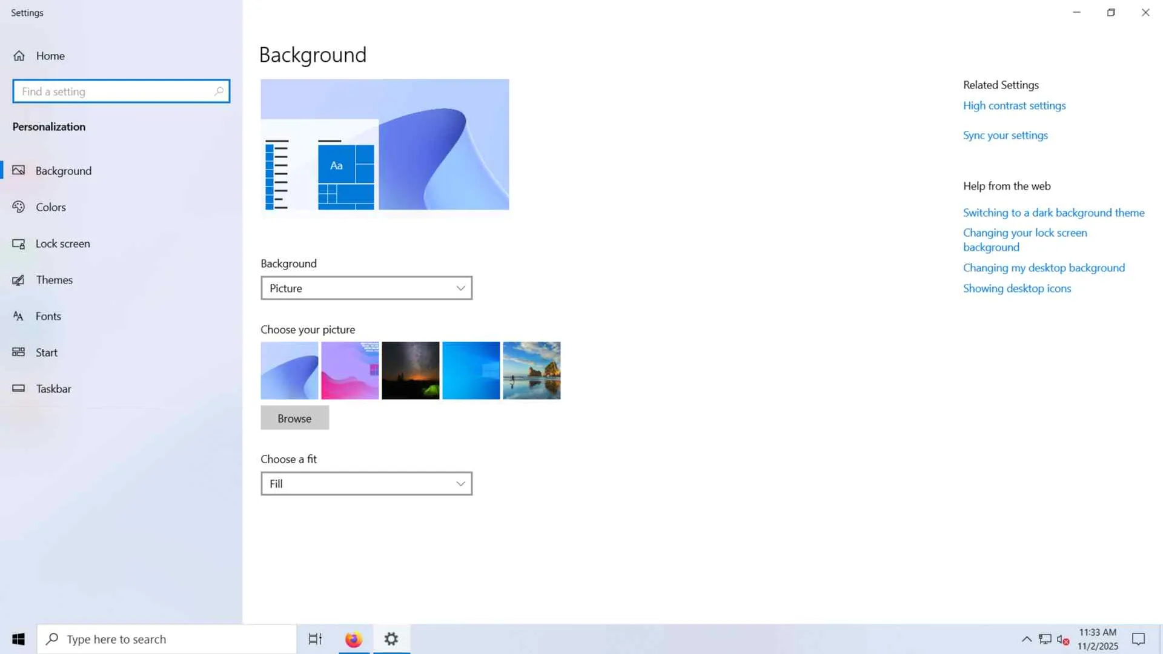Show hidden system tray icons
1163x654 pixels.
pos(1026,639)
